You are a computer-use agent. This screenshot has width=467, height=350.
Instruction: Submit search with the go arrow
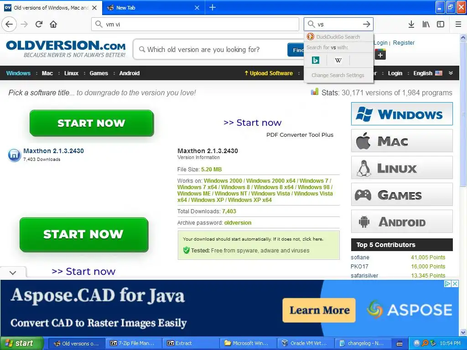pos(367,24)
